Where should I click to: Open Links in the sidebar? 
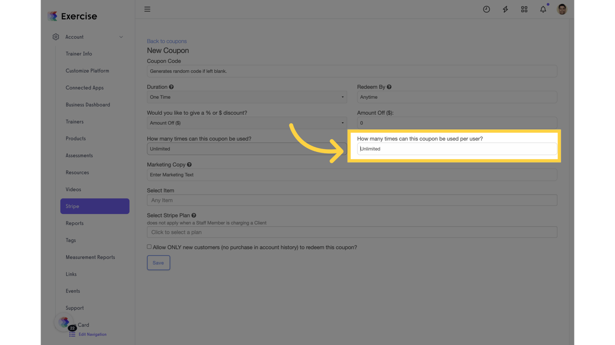click(71, 274)
